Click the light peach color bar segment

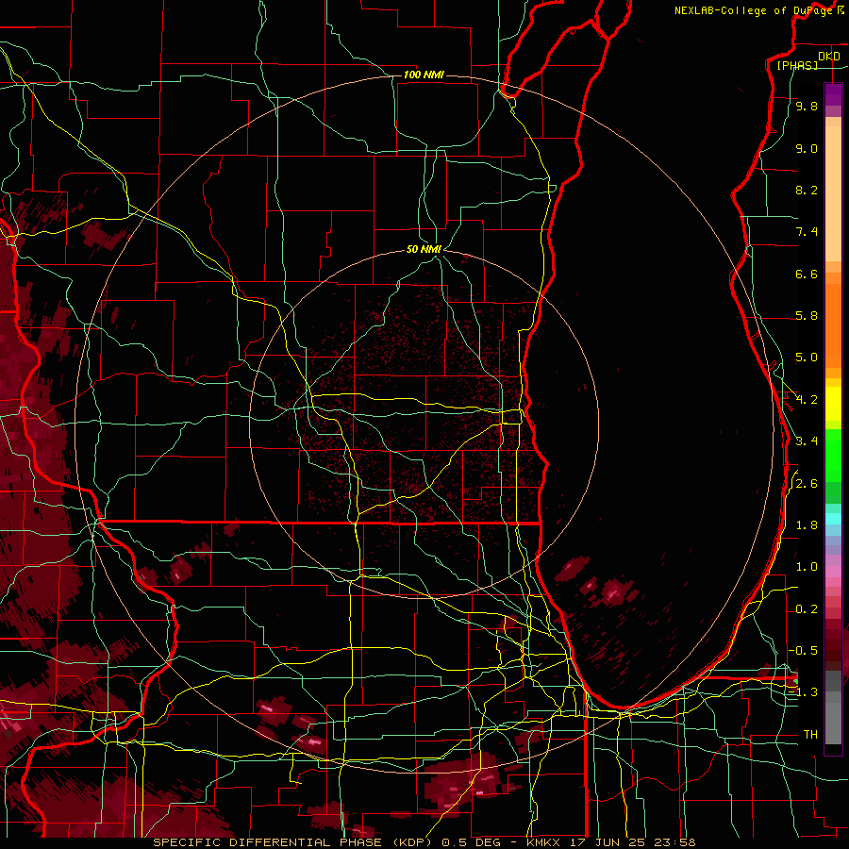833,193
